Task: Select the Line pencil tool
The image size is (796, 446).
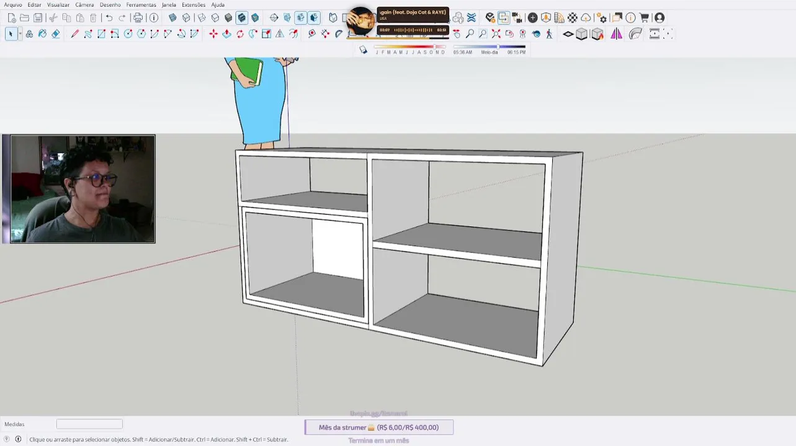Action: (x=74, y=34)
